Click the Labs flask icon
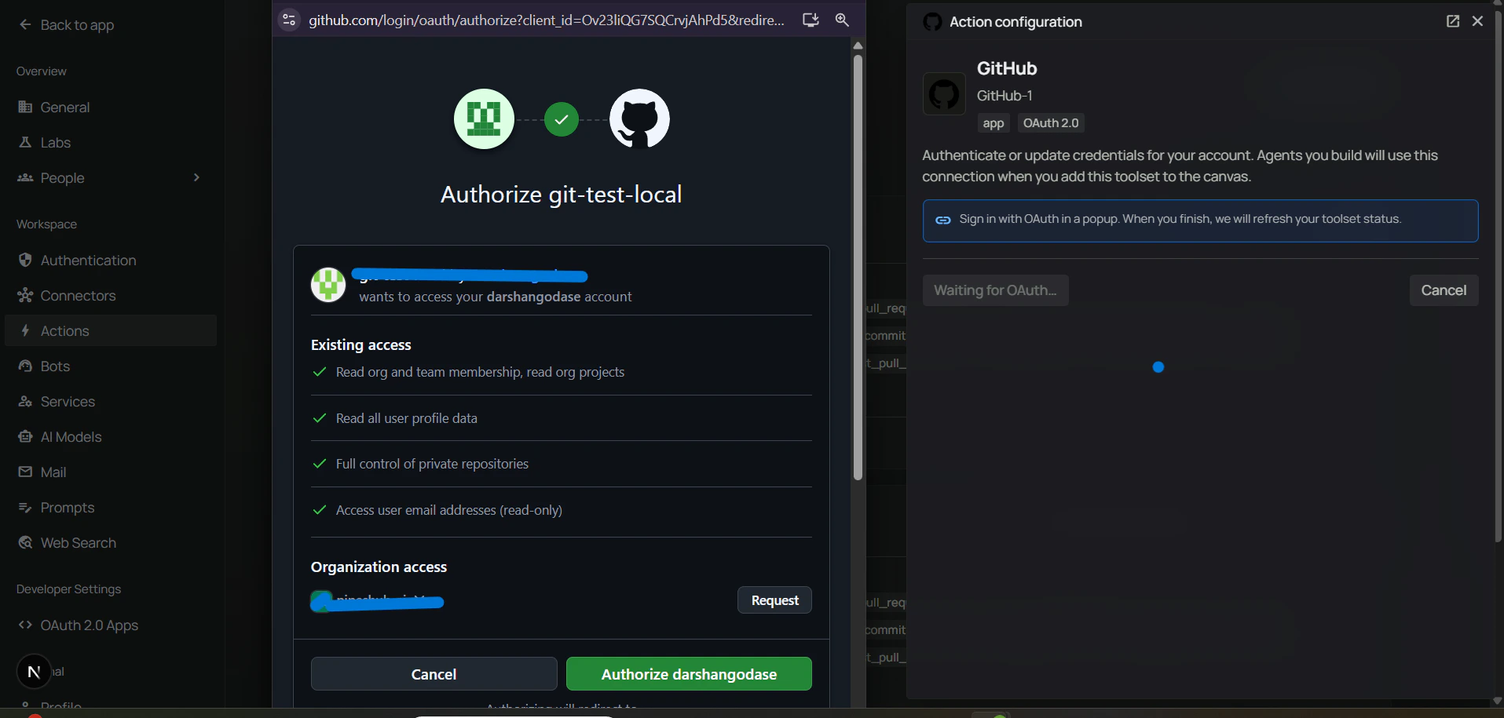1504x718 pixels. (25, 142)
